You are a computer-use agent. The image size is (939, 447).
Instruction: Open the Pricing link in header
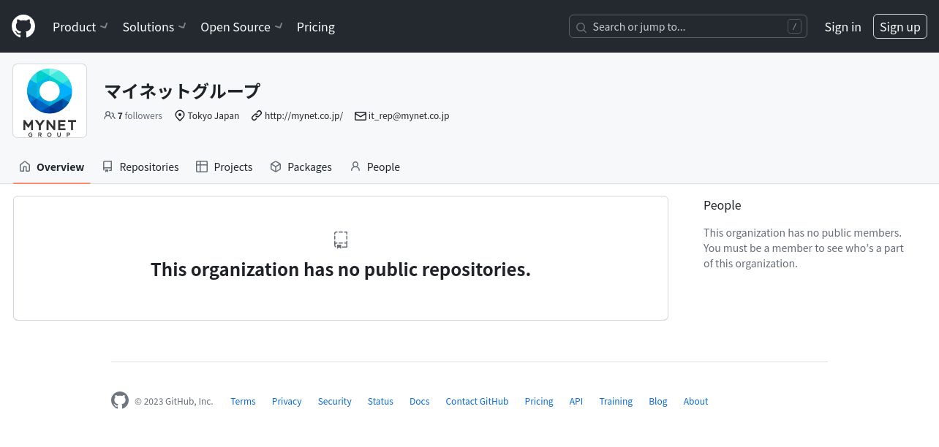(x=316, y=27)
